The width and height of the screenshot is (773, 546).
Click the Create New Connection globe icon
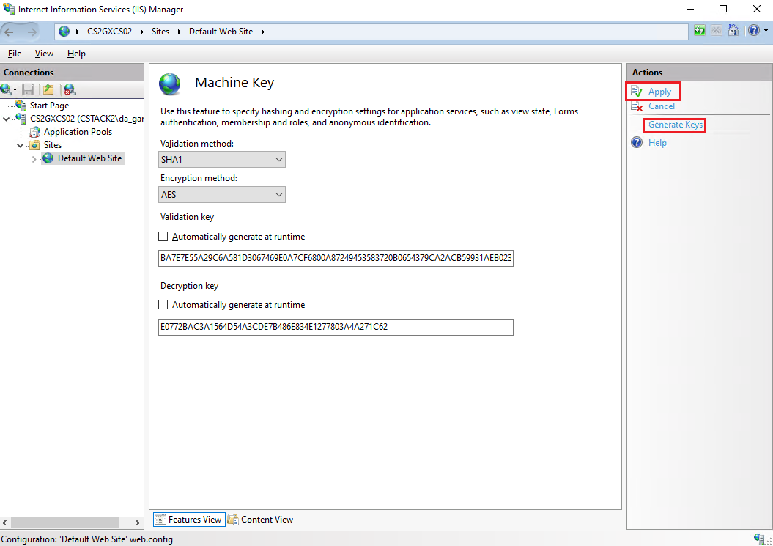[x=6, y=89]
